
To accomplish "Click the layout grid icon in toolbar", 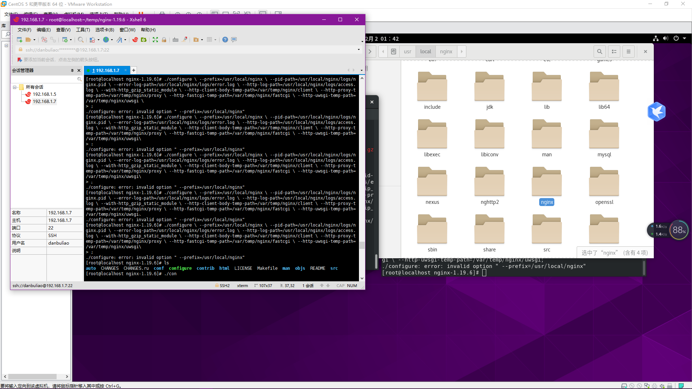I will point(209,40).
